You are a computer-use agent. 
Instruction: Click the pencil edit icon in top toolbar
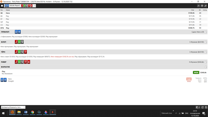pyautogui.click(x=206, y=6)
